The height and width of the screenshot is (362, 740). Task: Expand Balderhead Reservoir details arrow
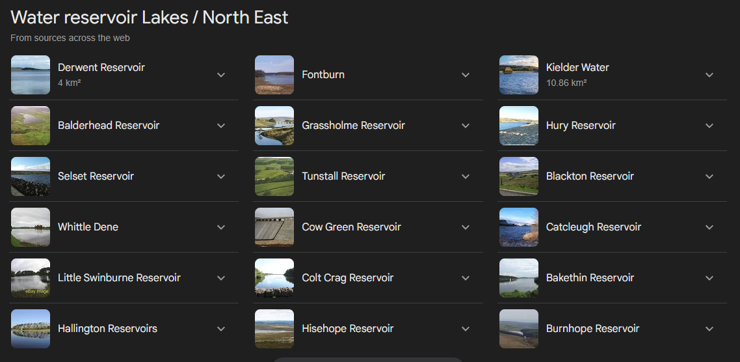pyautogui.click(x=221, y=126)
